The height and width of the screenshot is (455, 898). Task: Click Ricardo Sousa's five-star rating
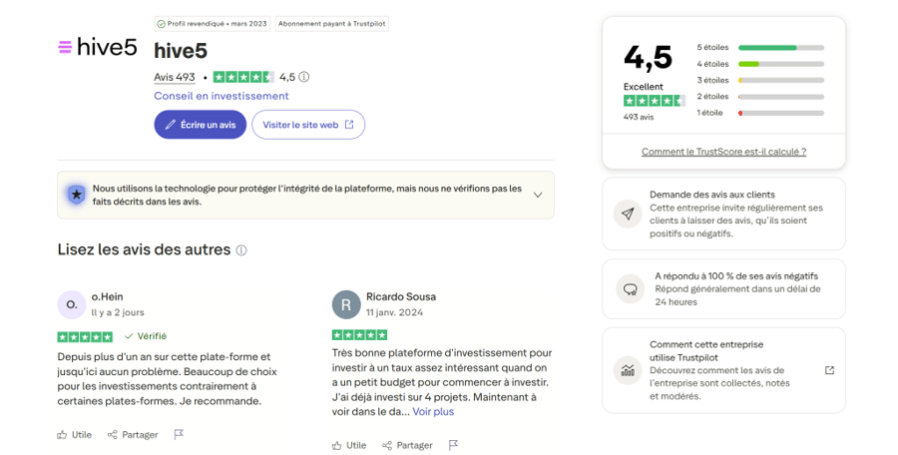pyautogui.click(x=359, y=334)
